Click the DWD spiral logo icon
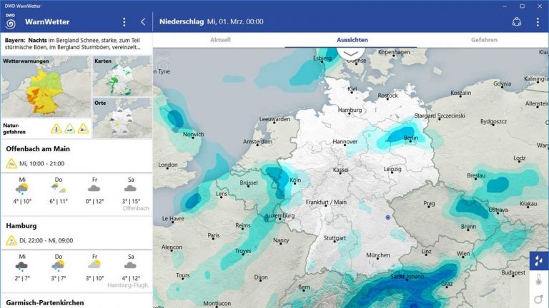This screenshot has height=308, width=549. (x=11, y=21)
